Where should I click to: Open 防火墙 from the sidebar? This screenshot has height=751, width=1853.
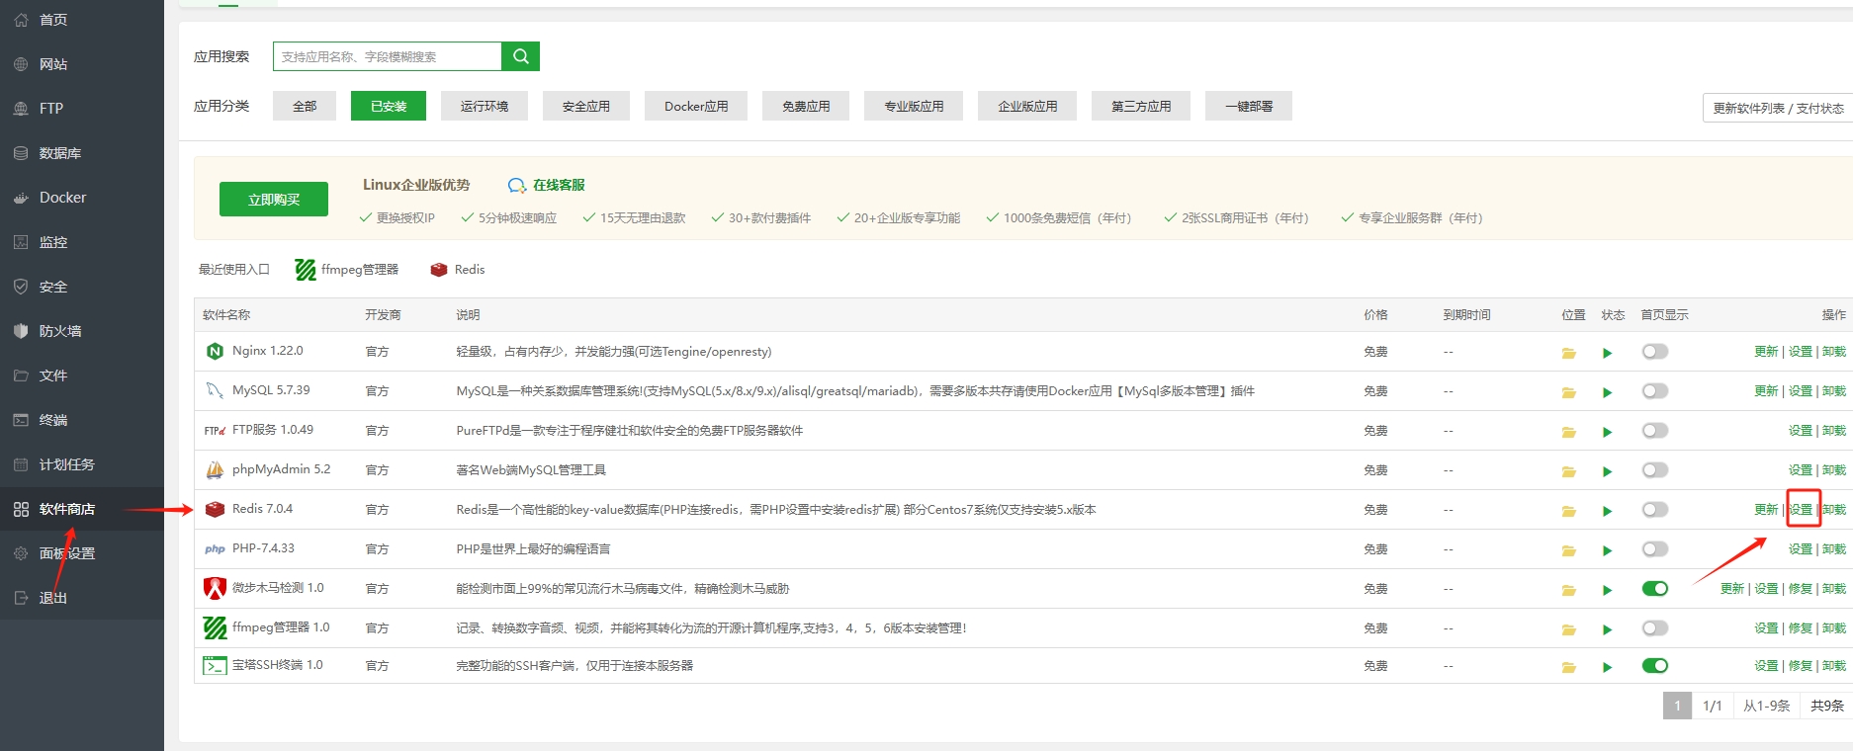point(59,331)
